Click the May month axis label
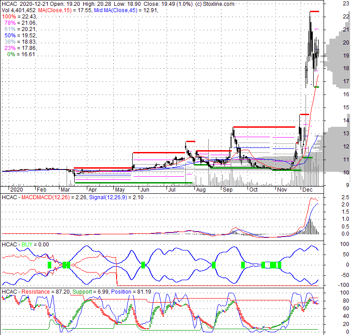The width and height of the screenshot is (351, 335). coord(120,190)
